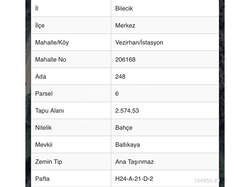250x187 pixels.
Task: Select the Mahalle No label
Action: [50, 60]
